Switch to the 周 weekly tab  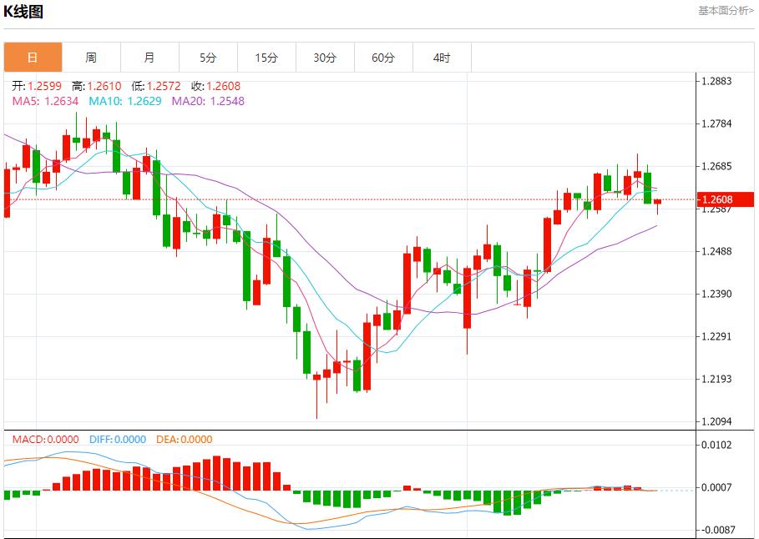coord(92,58)
